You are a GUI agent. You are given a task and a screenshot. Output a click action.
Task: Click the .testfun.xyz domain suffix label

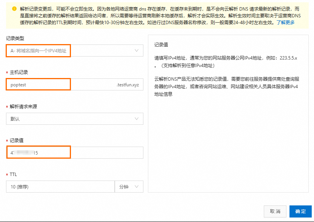pyautogui.click(x=127, y=84)
